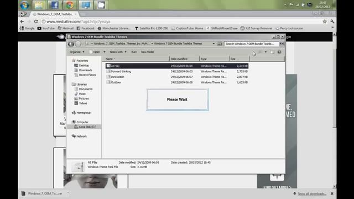Screen dimensions: 354x199
Task: Open the Organize menu
Action: 77,52
